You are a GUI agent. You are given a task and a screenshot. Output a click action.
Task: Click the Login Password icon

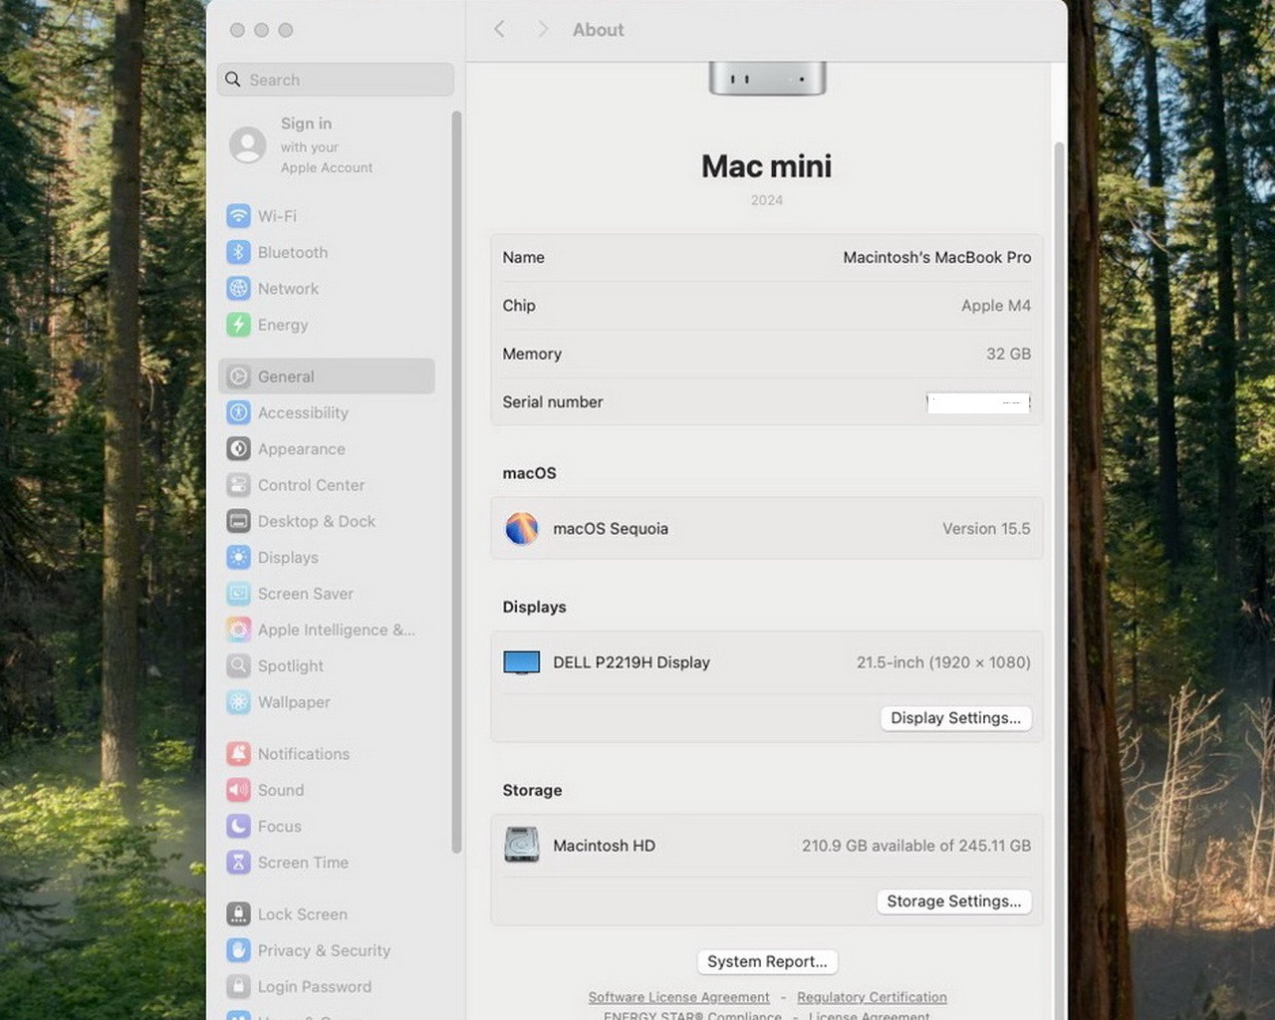pyautogui.click(x=238, y=986)
